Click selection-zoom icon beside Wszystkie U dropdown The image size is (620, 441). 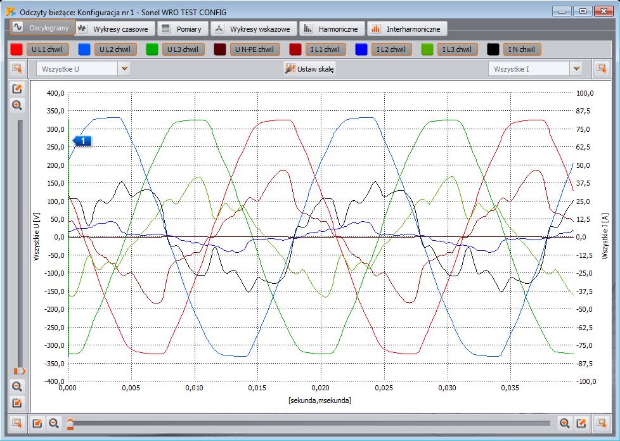coord(17,68)
